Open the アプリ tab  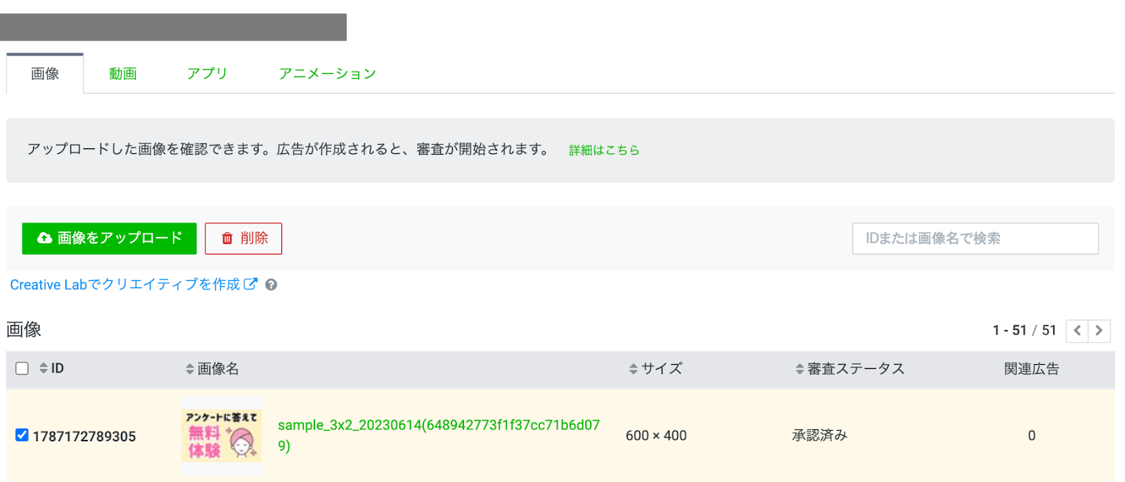(207, 74)
